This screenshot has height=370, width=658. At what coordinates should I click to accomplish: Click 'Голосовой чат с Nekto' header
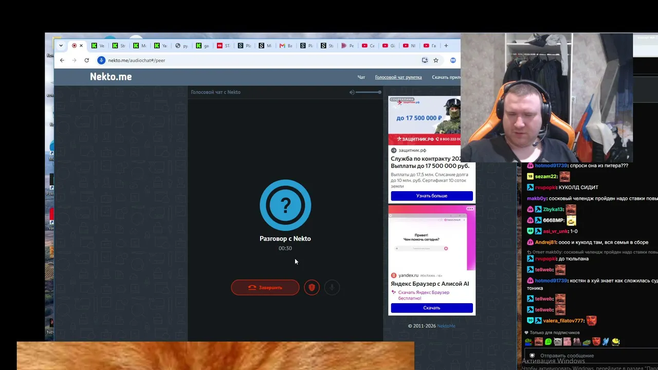point(215,92)
